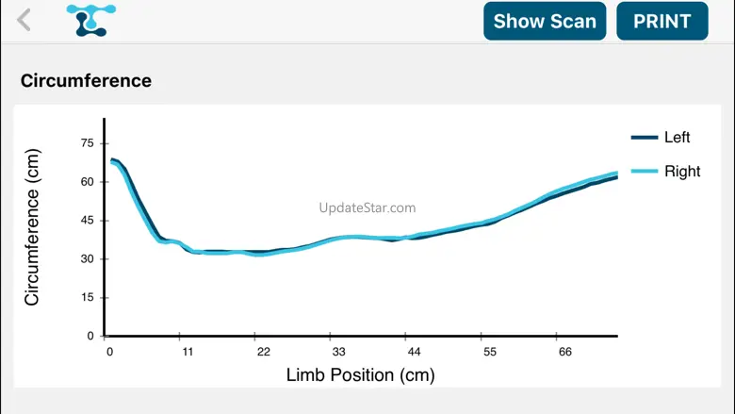Viewport: 735px width, 414px height.
Task: Open the UpdateStar.com watermark link
Action: [x=367, y=208]
